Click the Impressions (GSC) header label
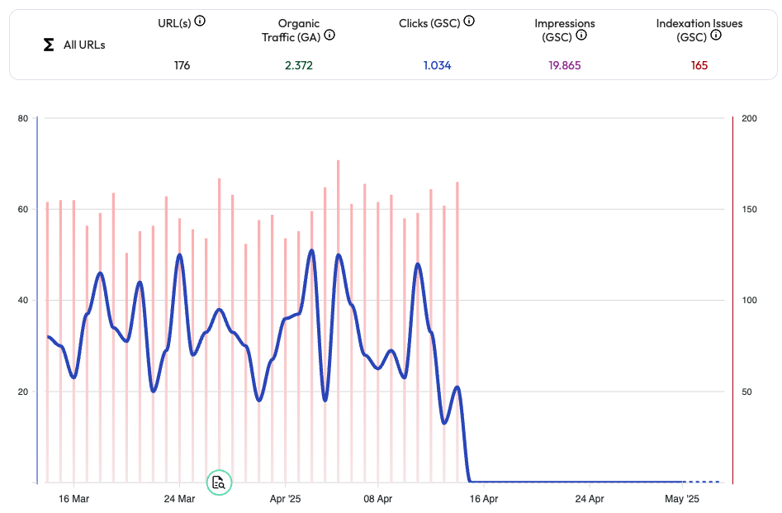Screen dimensions: 782x513 pyautogui.click(x=564, y=30)
